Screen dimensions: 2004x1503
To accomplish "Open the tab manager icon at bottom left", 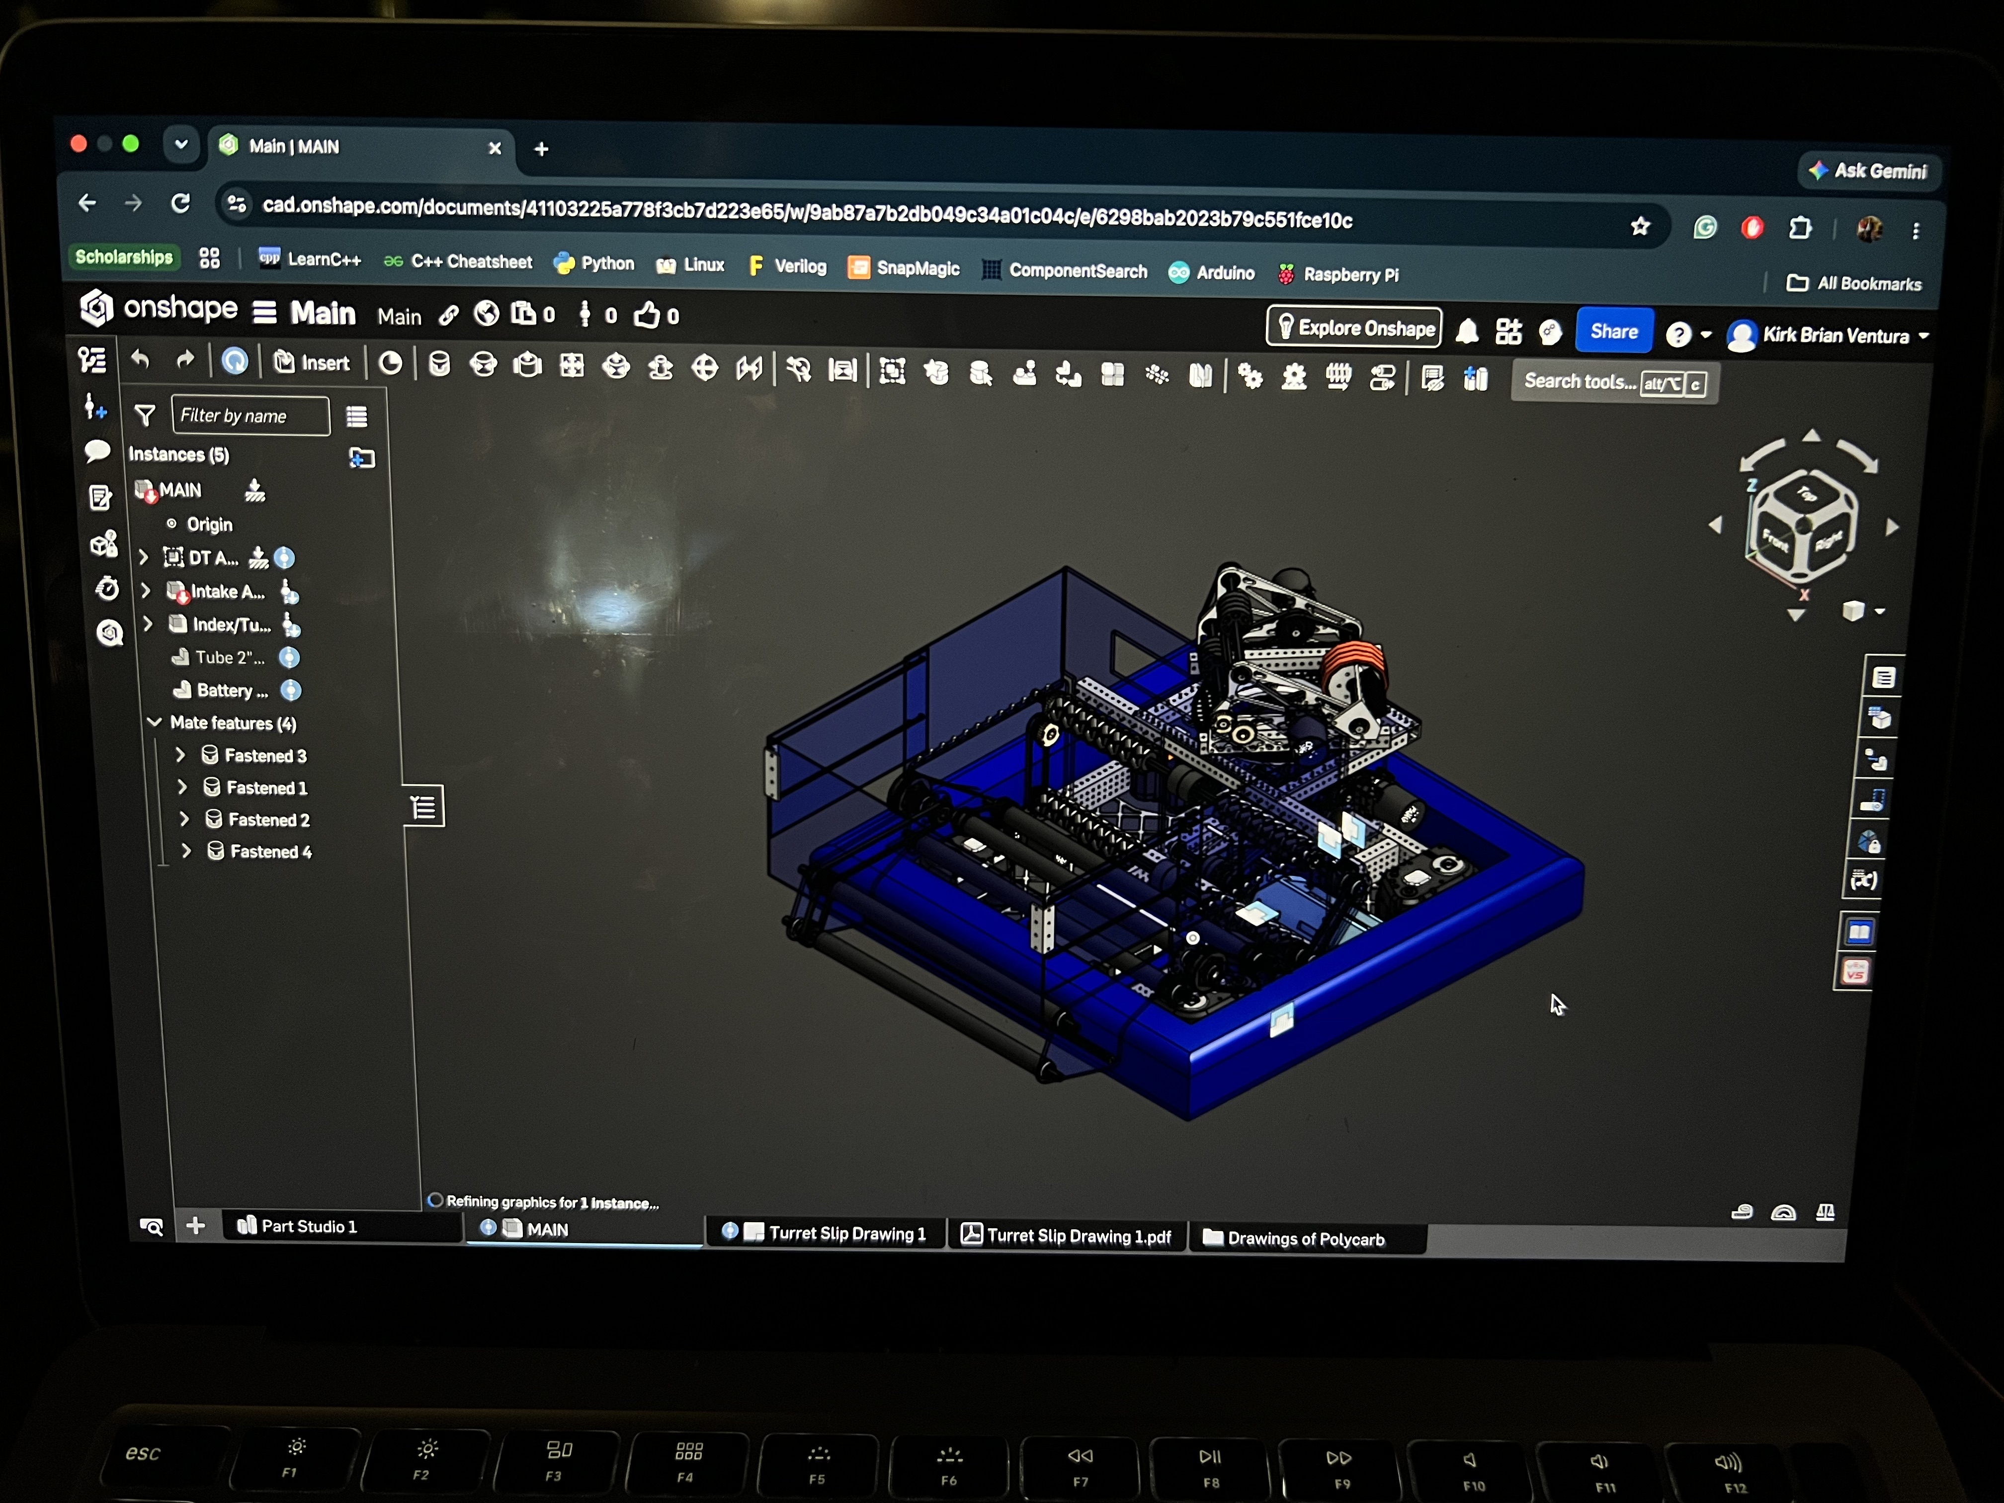I will click(x=151, y=1227).
